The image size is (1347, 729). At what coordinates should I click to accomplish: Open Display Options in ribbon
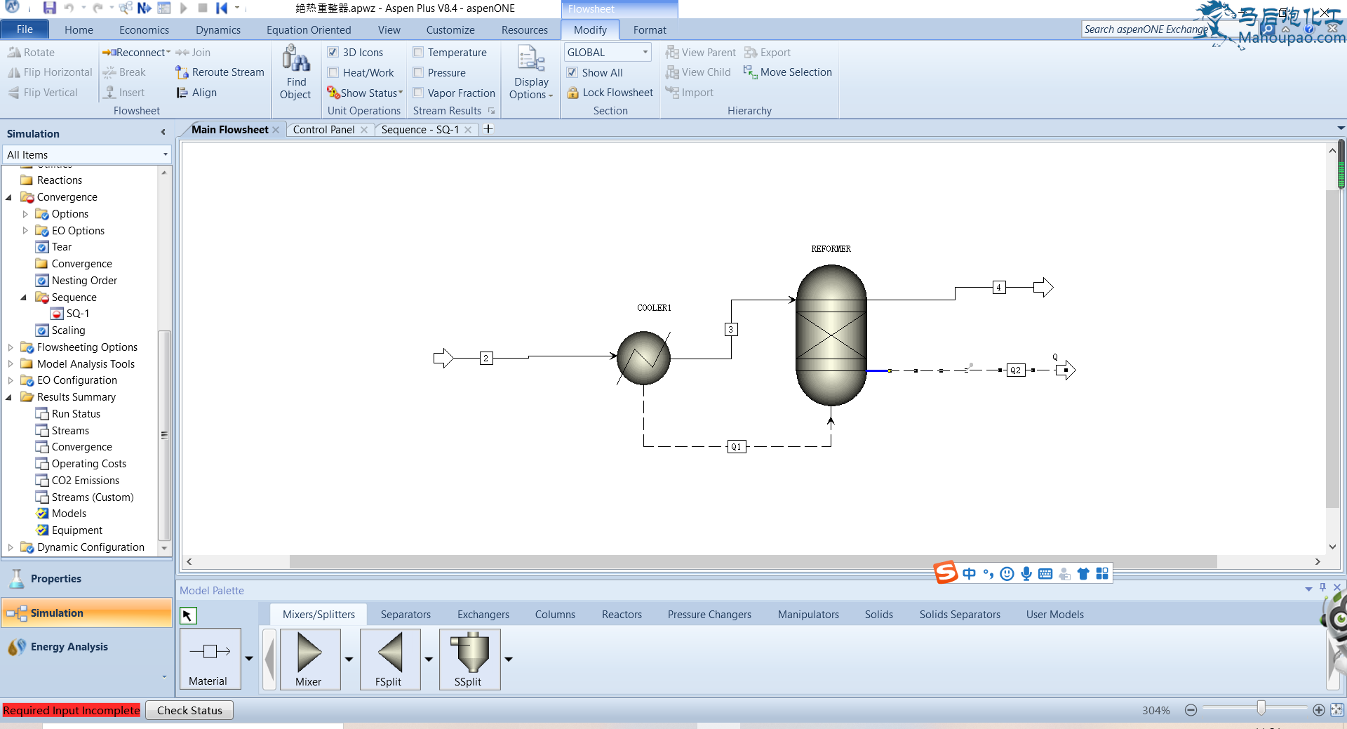tap(531, 73)
